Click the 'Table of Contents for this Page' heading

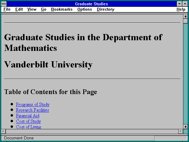click(50, 92)
